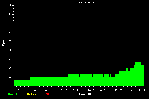Click hour 24 on the time axis
This screenshot has height=99, width=149.
pos(143,90)
